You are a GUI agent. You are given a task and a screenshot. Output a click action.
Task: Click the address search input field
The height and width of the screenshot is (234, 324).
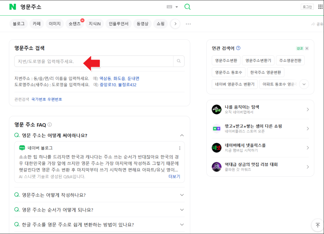tap(94, 61)
